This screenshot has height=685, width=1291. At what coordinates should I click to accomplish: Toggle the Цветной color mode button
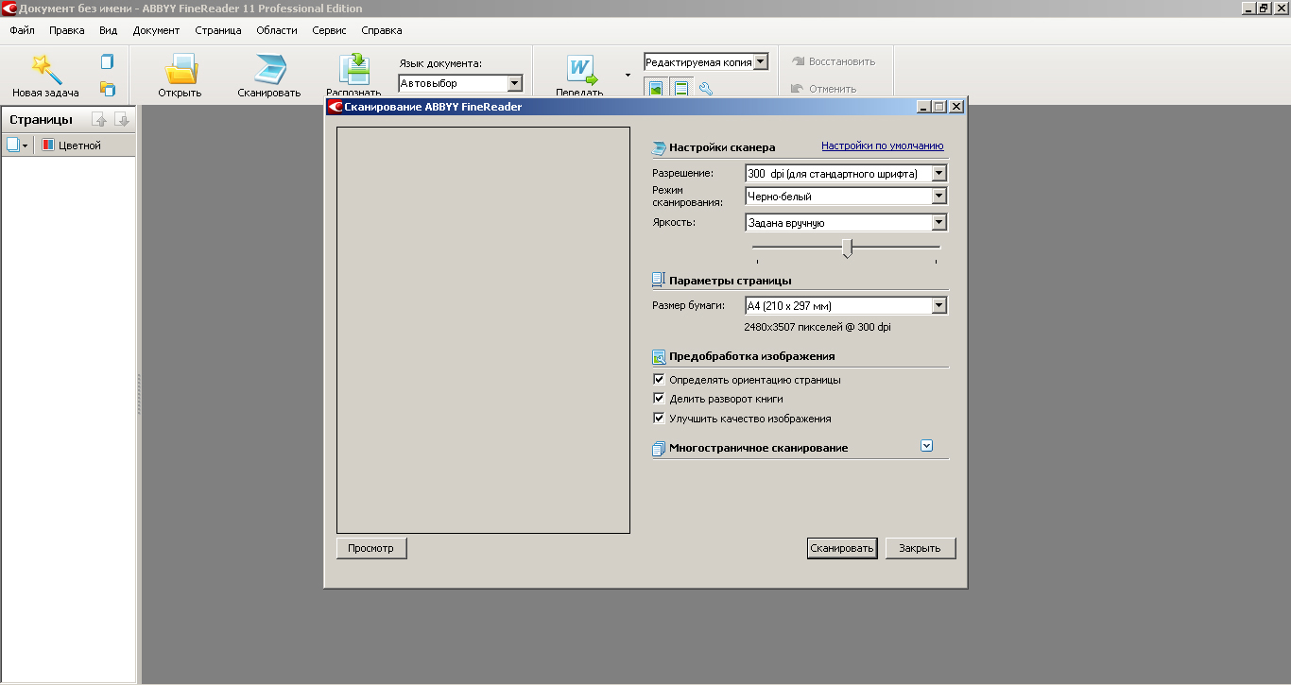(x=71, y=146)
